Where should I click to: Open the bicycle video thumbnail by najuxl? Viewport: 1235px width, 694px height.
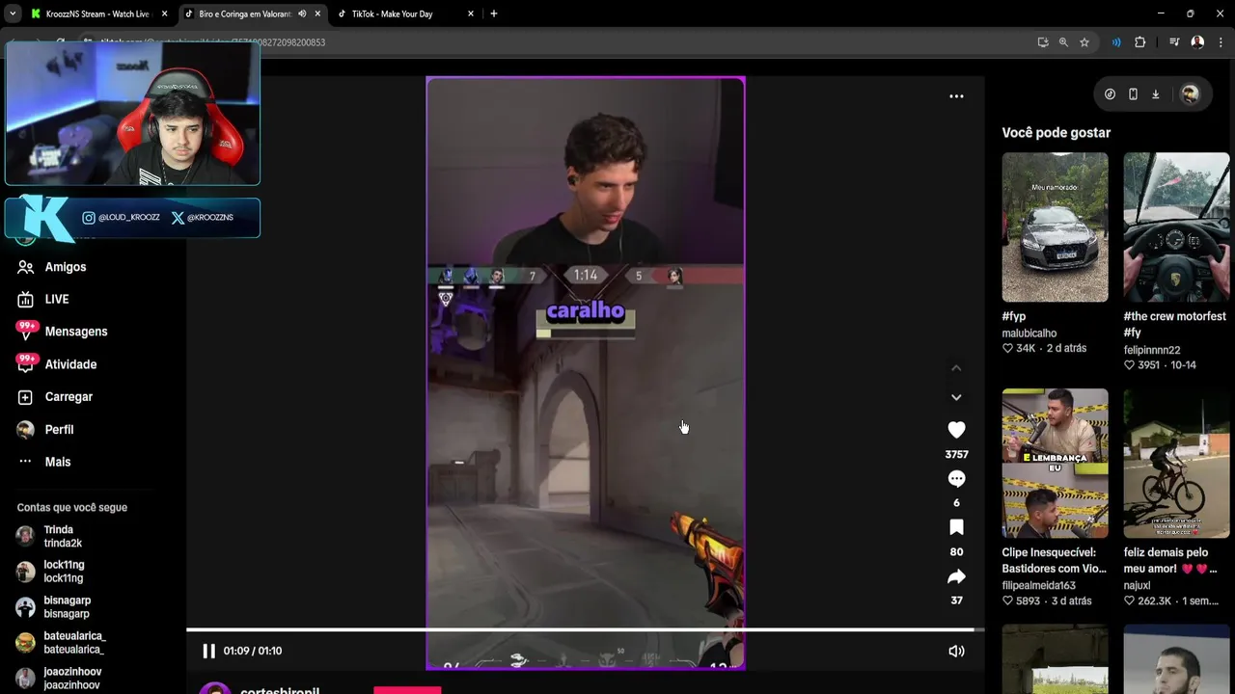1176,464
